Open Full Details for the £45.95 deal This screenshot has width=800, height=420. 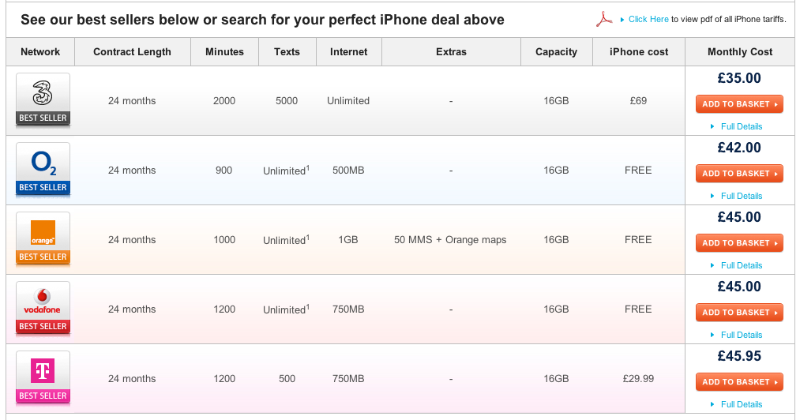[x=741, y=404]
